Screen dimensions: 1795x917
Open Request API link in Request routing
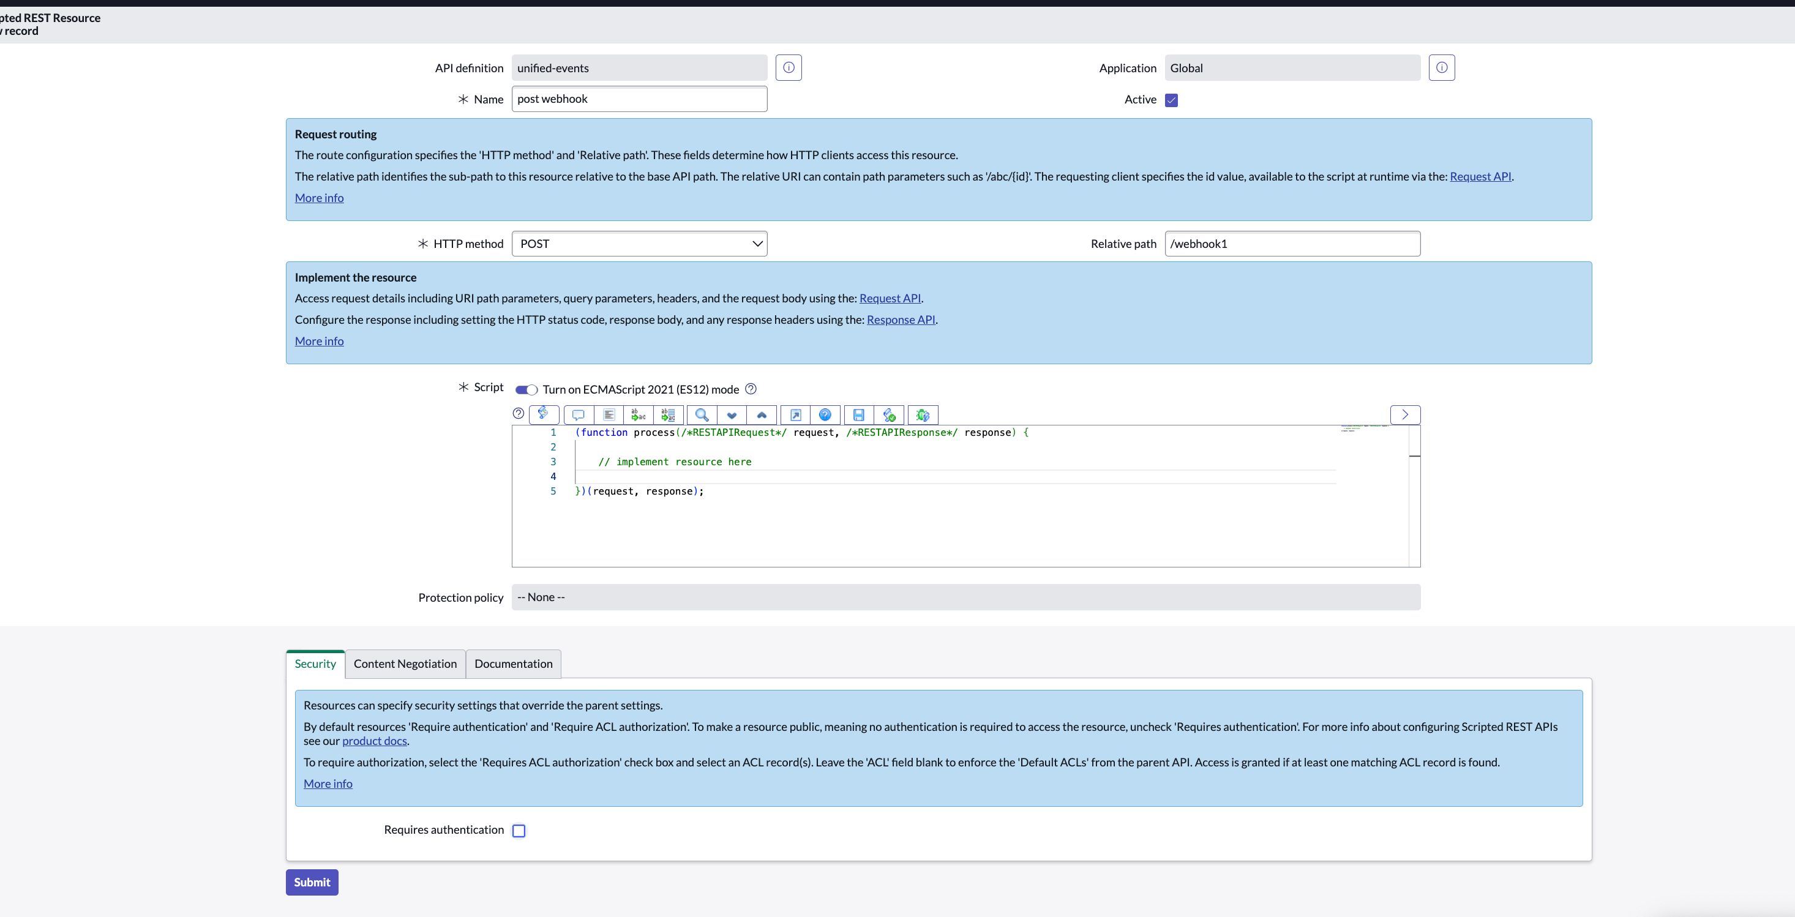tap(1480, 176)
